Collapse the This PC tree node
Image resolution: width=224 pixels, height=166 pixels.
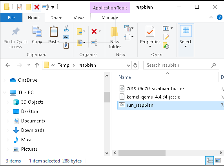click(x=5, y=93)
